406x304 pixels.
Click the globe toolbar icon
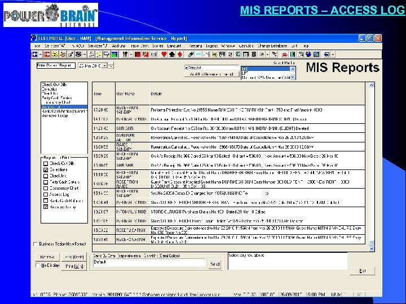coord(316,54)
